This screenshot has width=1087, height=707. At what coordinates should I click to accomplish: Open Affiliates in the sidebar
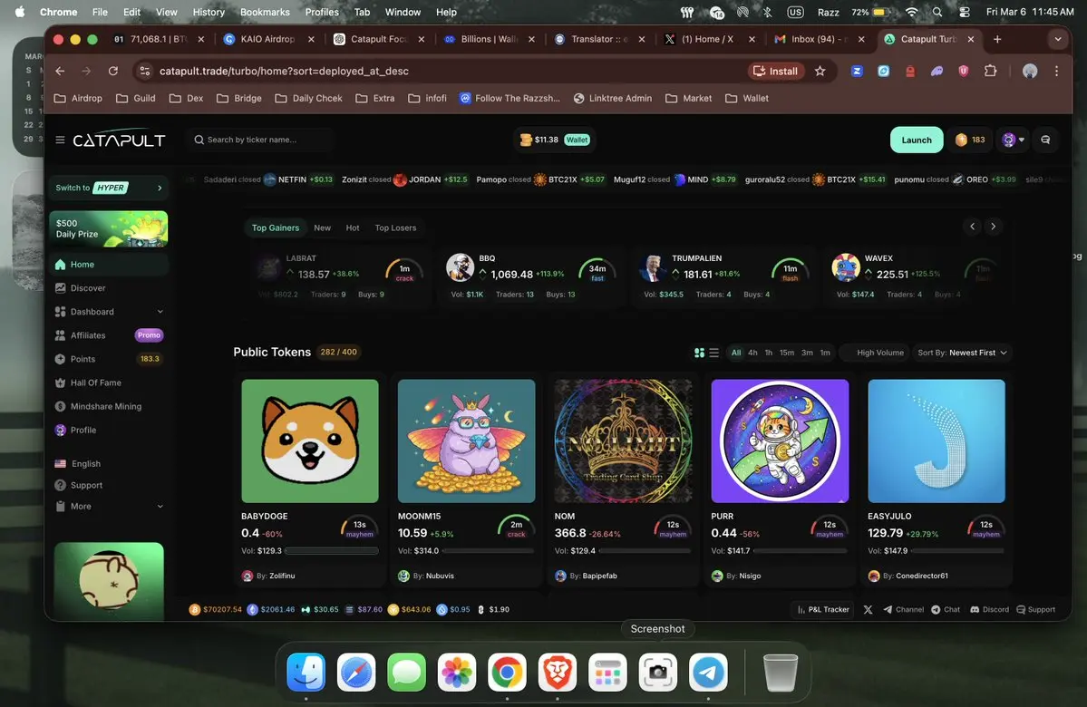click(109, 334)
